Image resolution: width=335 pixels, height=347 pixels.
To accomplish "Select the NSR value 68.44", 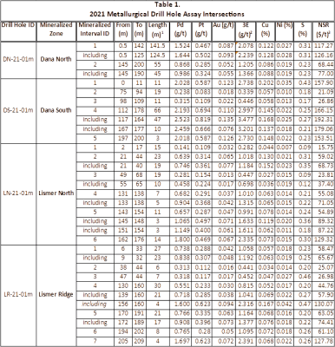I will (x=325, y=64).
